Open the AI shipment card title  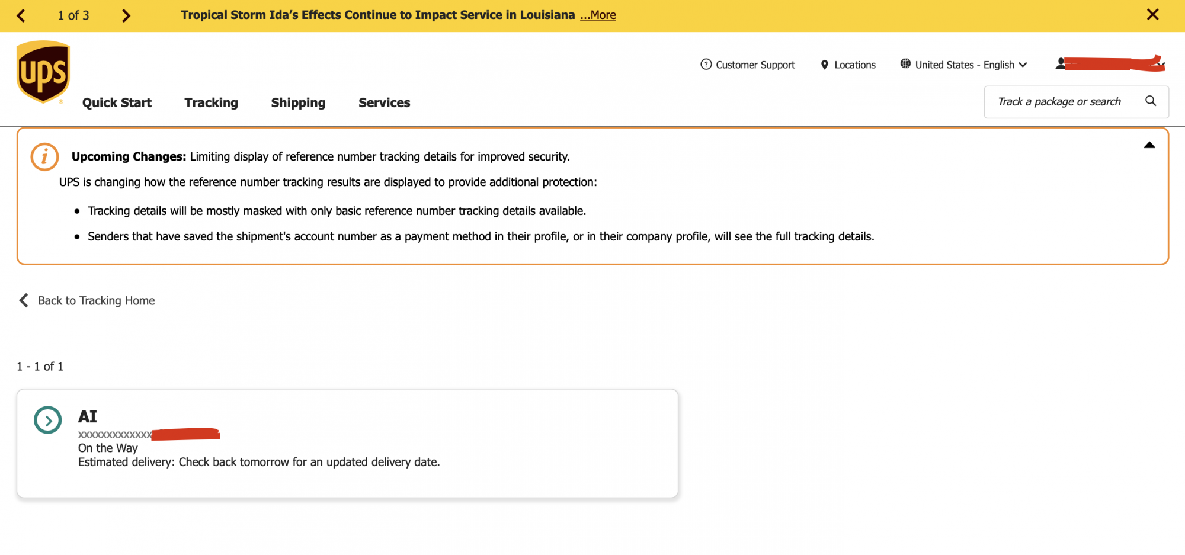click(88, 416)
